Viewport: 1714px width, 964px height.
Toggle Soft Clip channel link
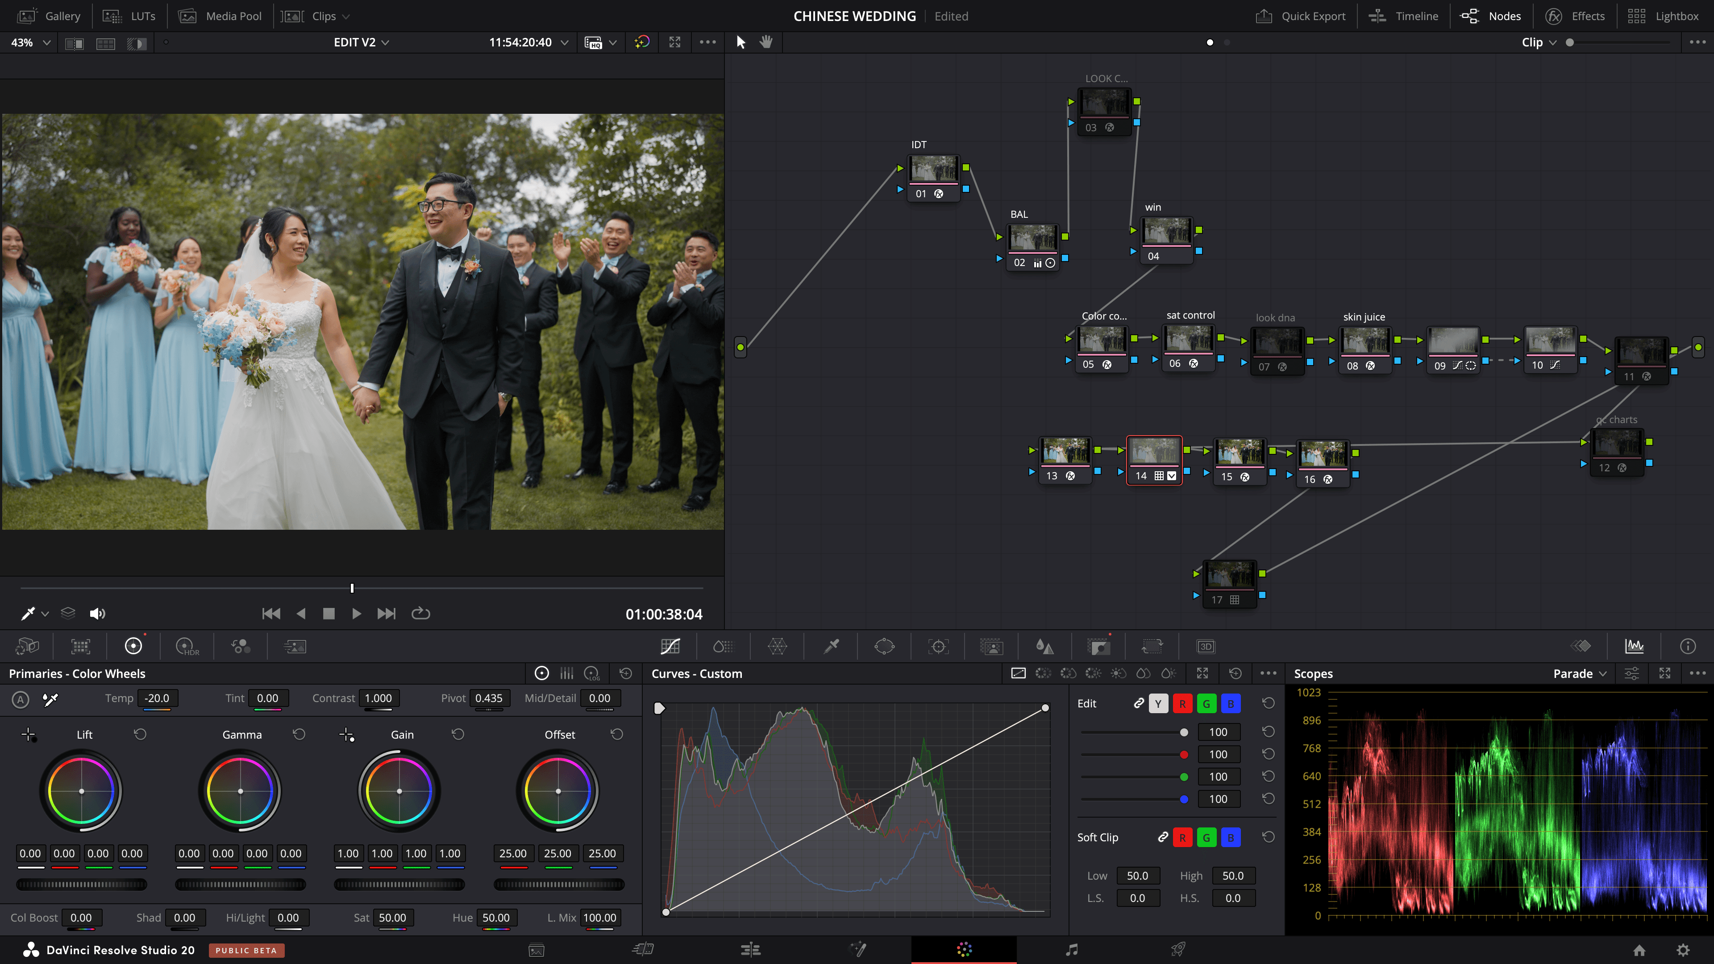[x=1162, y=837]
